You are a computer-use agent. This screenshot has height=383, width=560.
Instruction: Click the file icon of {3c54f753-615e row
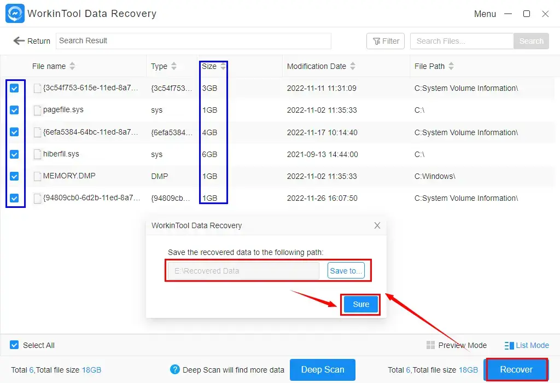tap(37, 88)
